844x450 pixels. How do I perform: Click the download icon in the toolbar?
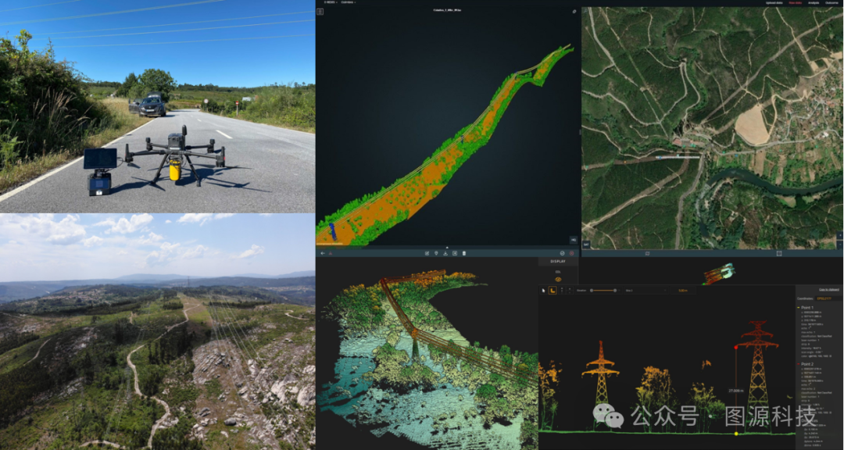tap(445, 253)
